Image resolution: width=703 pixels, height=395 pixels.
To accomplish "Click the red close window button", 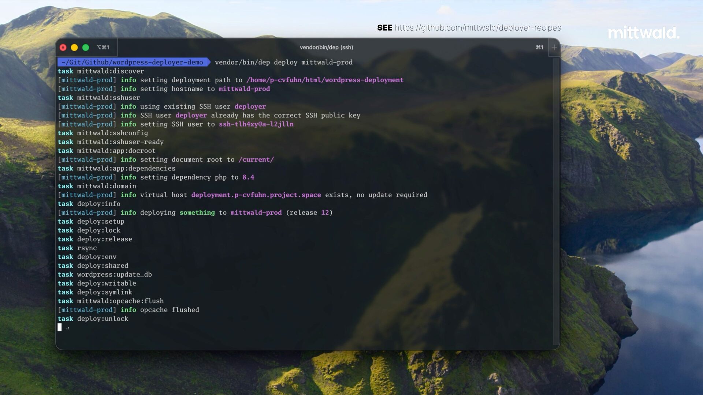I will pos(63,48).
